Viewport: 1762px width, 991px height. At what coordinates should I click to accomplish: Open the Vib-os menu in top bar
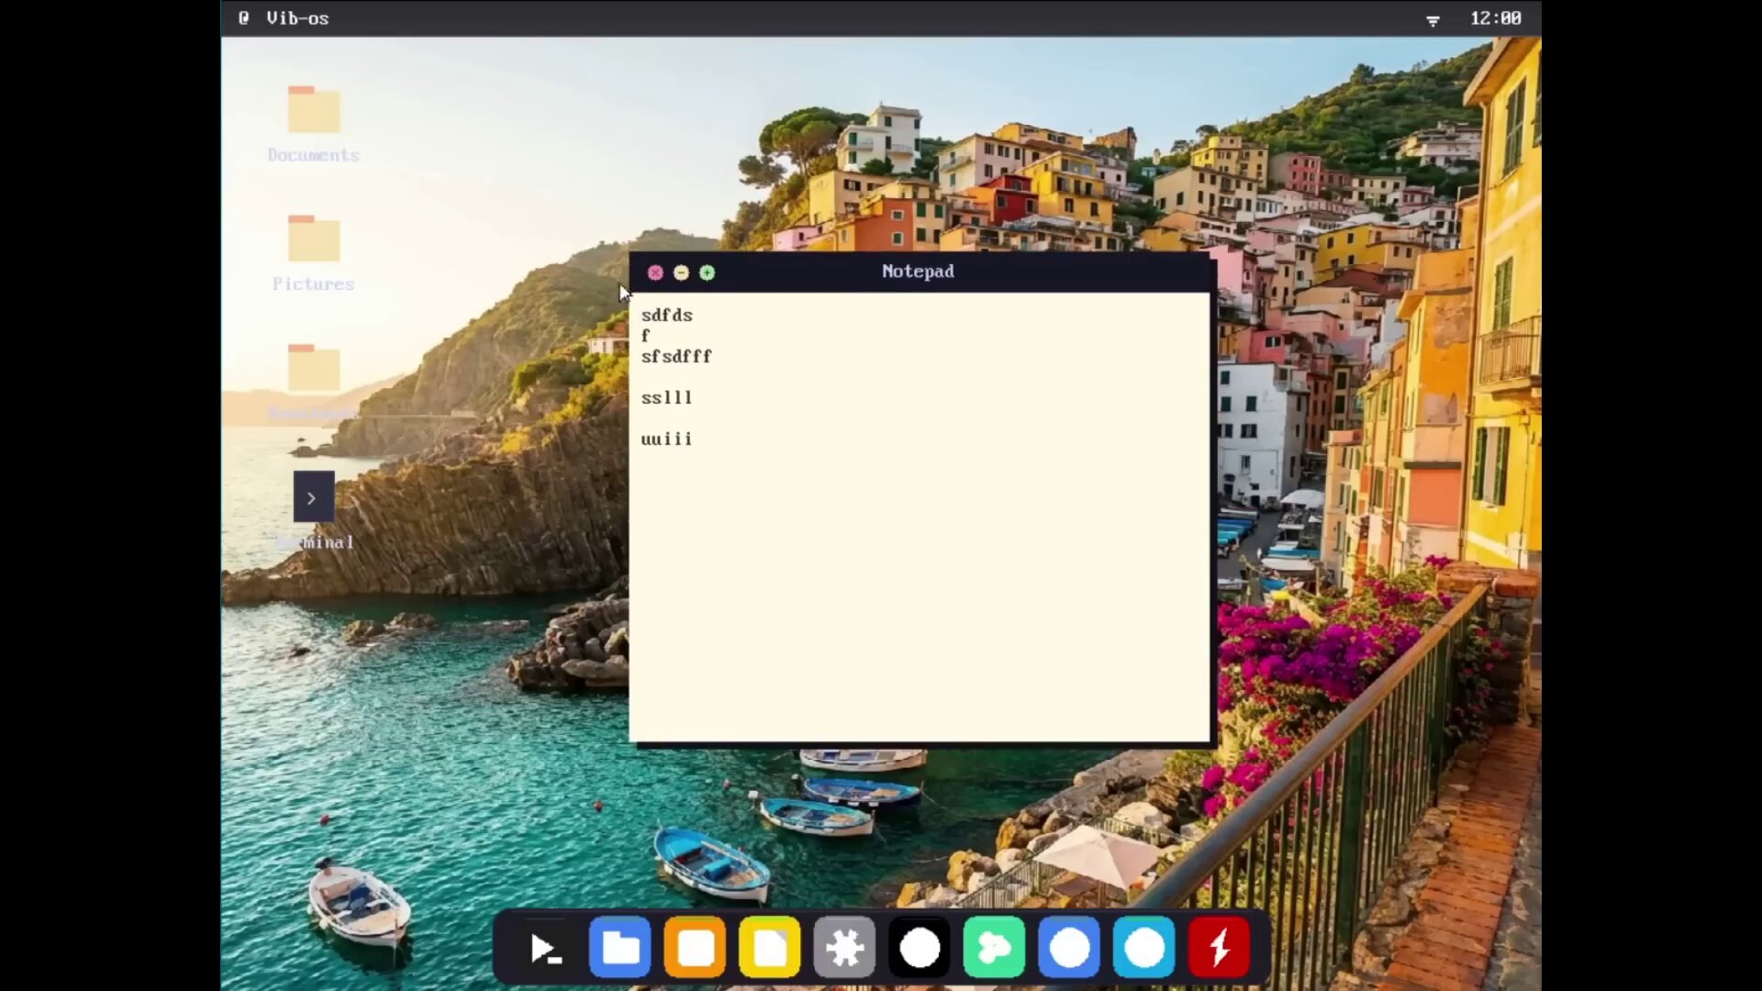click(296, 18)
